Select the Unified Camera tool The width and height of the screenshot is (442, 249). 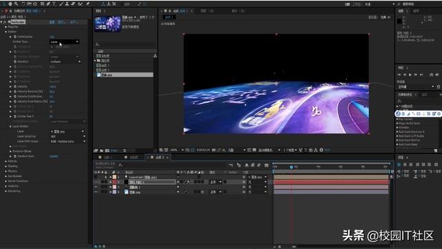pos(29,3)
